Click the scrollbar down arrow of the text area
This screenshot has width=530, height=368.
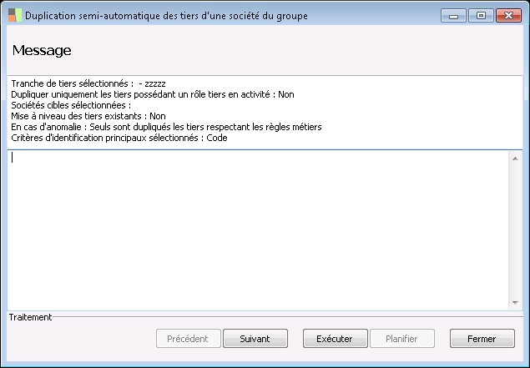click(516, 303)
